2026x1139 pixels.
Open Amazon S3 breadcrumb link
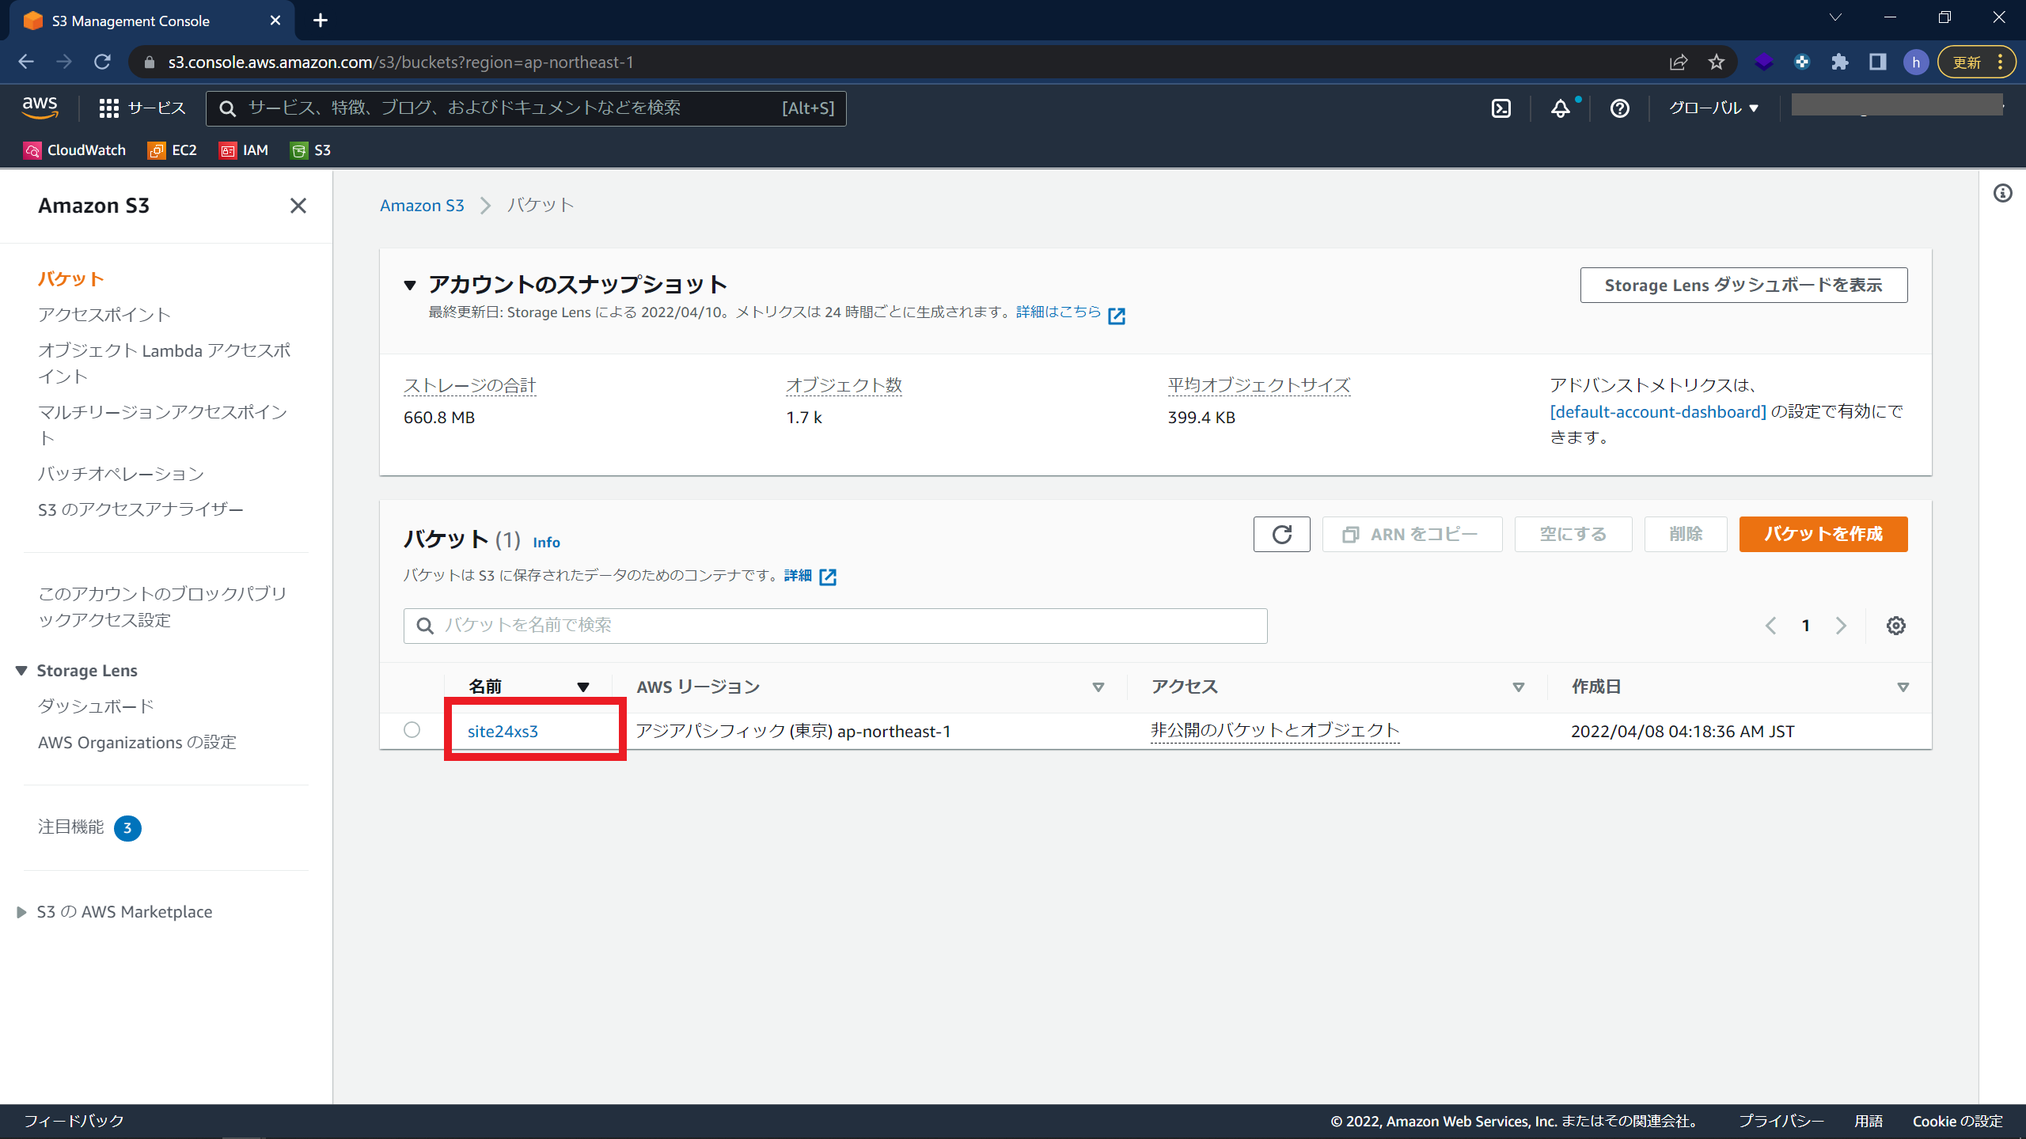pos(422,206)
